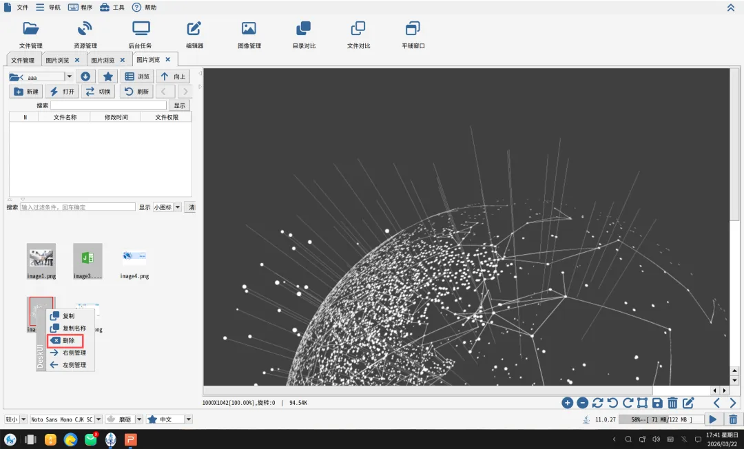
Task: Choose 复制 in the context menu
Action: pyautogui.click(x=70, y=316)
